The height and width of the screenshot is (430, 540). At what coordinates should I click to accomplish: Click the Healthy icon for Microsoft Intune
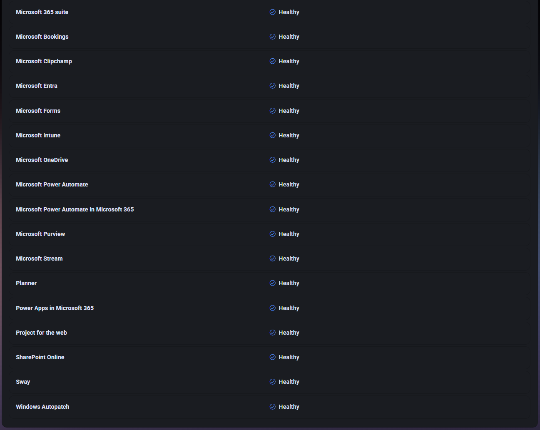click(x=272, y=135)
